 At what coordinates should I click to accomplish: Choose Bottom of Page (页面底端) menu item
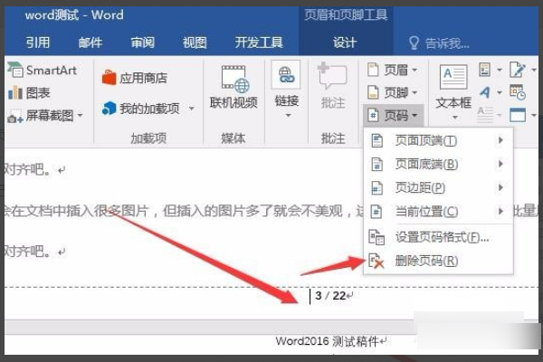(438, 164)
